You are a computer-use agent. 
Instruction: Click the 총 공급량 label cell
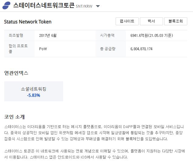[x=111, y=49]
